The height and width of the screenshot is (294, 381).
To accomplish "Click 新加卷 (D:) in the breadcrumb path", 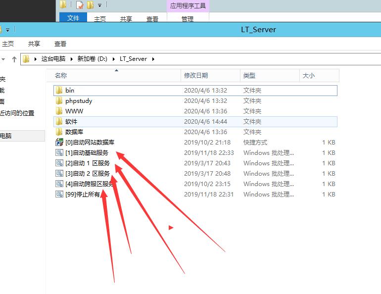I will coord(93,59).
